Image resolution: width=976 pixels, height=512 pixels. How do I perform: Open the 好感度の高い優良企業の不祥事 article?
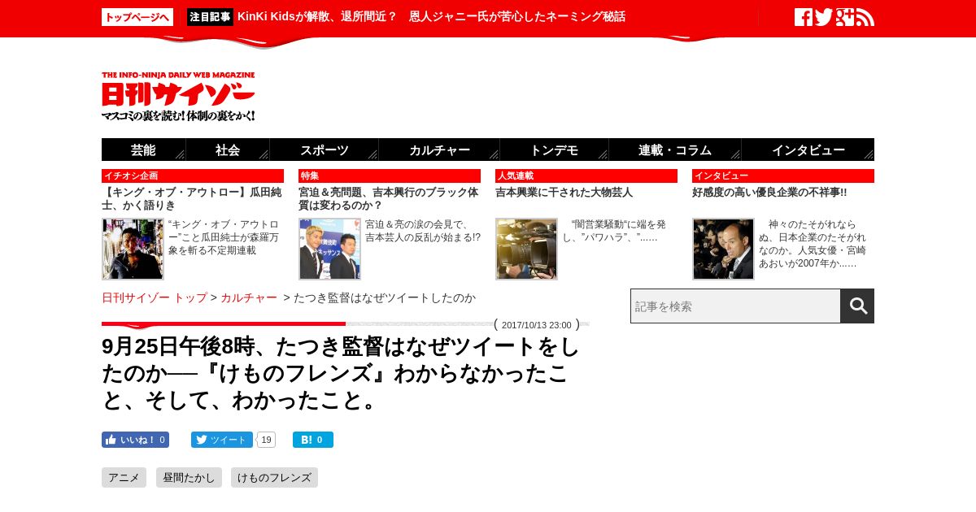pyautogui.click(x=769, y=193)
